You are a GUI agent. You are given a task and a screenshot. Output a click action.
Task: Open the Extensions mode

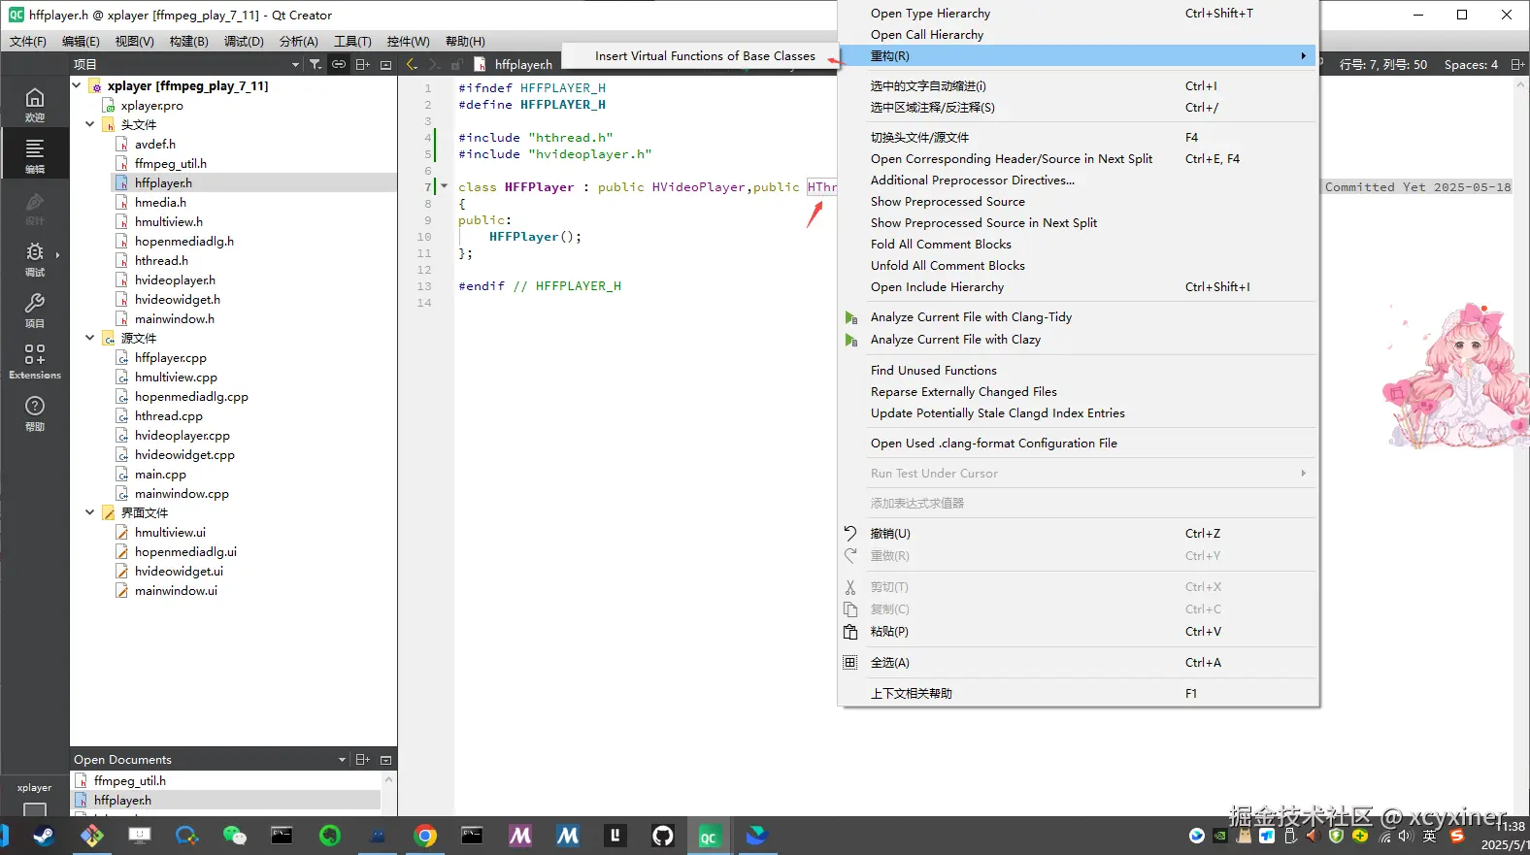coord(35,361)
